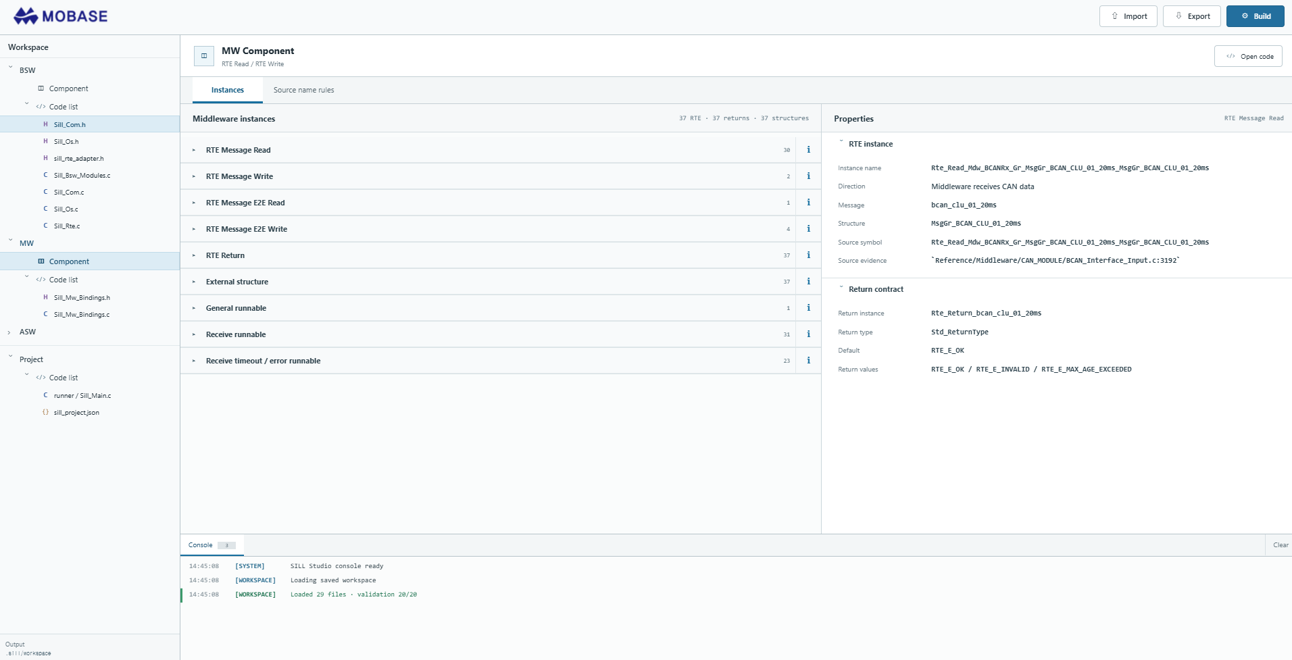Clear the console output

(1281, 545)
